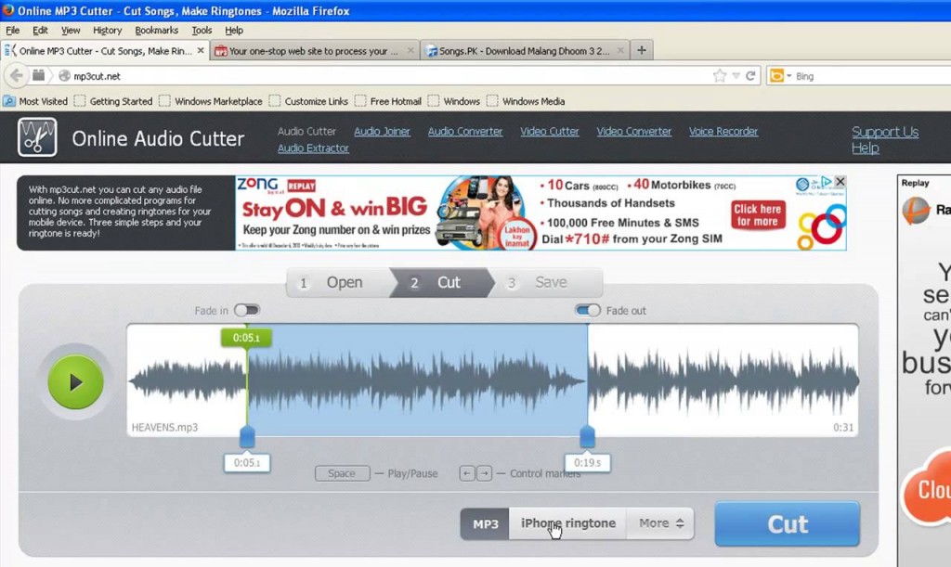This screenshot has width=951, height=567.
Task: Click the iPhone ringtone format option
Action: (567, 522)
